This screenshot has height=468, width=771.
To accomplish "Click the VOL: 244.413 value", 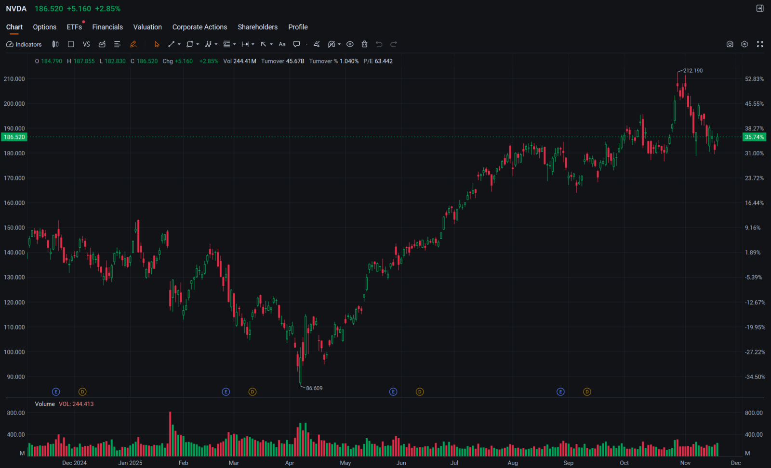I will [76, 404].
